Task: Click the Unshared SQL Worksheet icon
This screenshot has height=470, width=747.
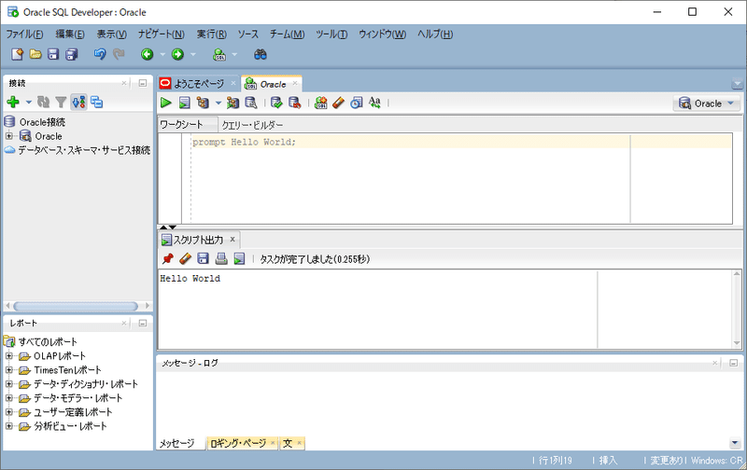Action: 321,103
